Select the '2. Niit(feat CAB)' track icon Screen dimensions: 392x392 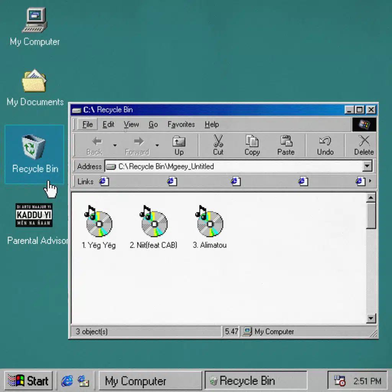pyautogui.click(x=154, y=224)
